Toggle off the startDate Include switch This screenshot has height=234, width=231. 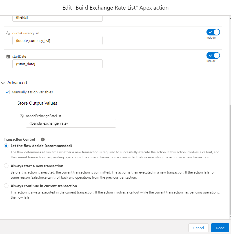[x=213, y=55]
